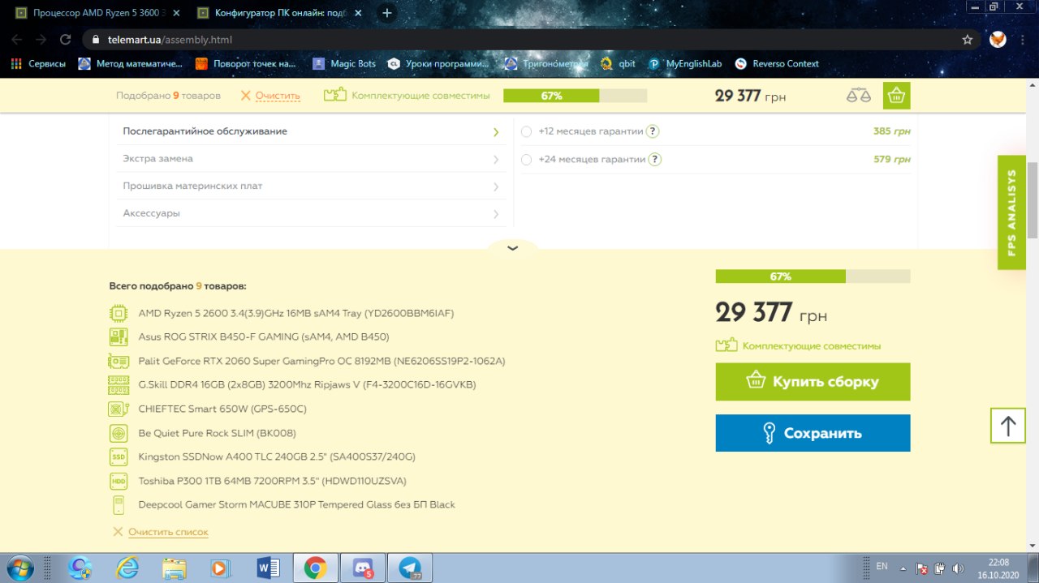Click the compatibility puzzle icon in top bar
Screen dimensions: 1039x583
(x=335, y=95)
